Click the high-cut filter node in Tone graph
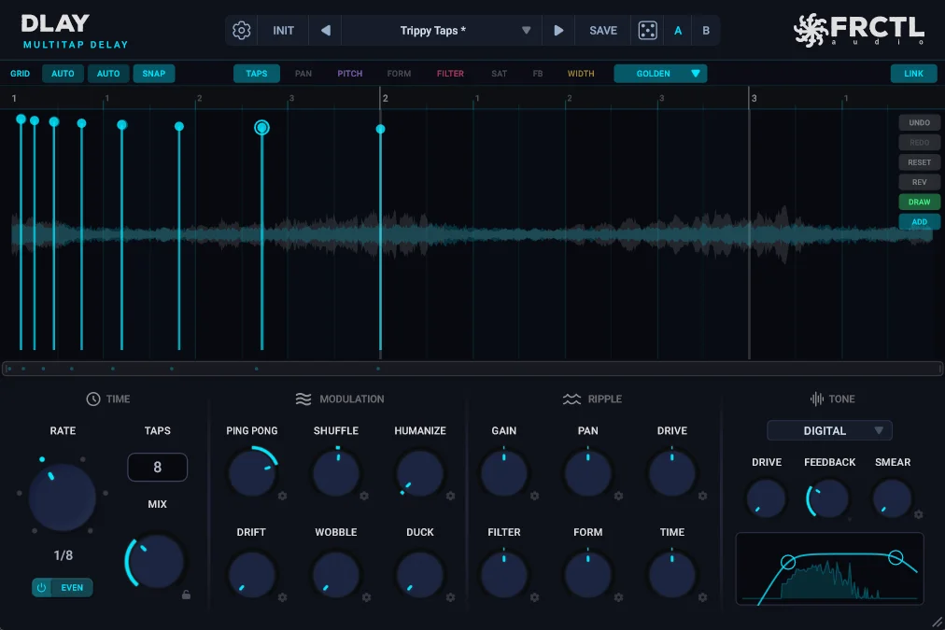This screenshot has height=630, width=945. [x=896, y=557]
